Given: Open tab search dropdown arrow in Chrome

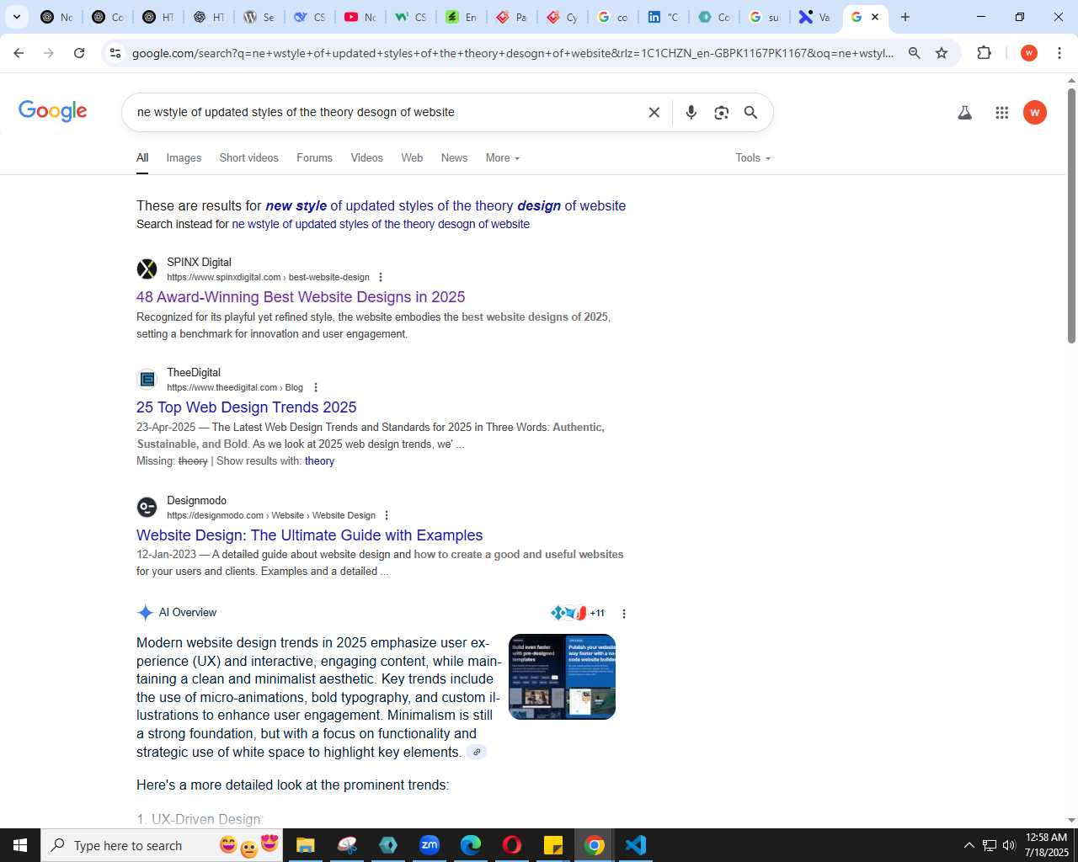Looking at the screenshot, I should point(16,17).
